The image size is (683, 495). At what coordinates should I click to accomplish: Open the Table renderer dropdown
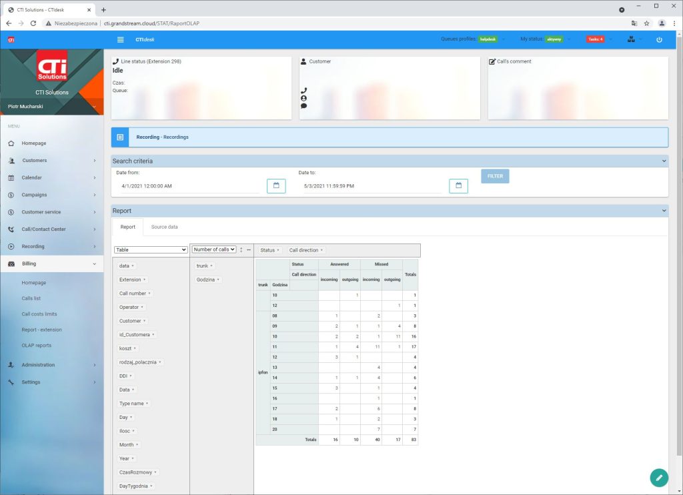[x=151, y=250]
